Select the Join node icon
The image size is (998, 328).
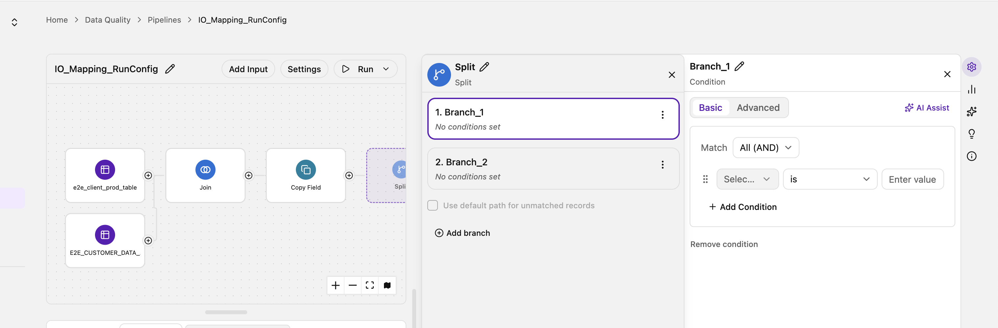click(205, 170)
